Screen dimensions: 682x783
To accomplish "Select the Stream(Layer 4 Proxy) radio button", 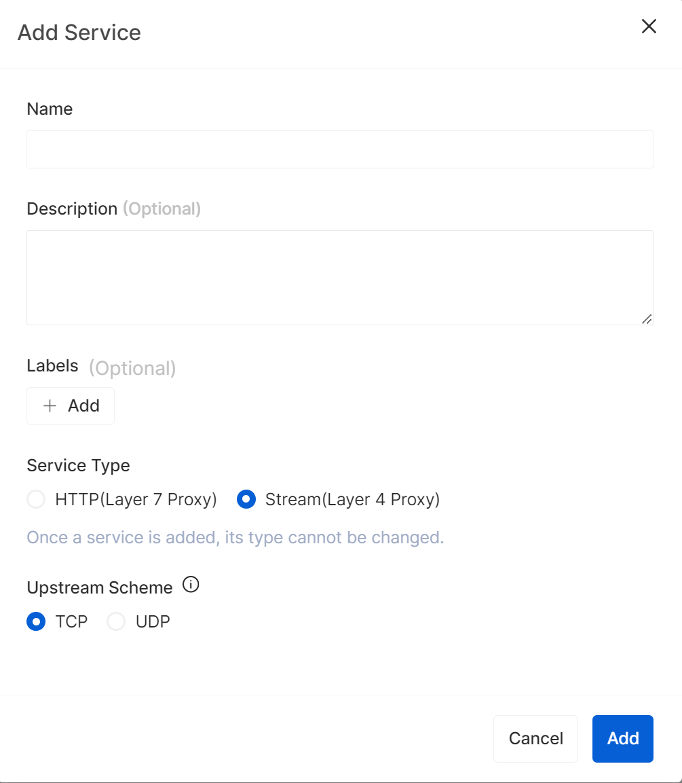I will [246, 500].
